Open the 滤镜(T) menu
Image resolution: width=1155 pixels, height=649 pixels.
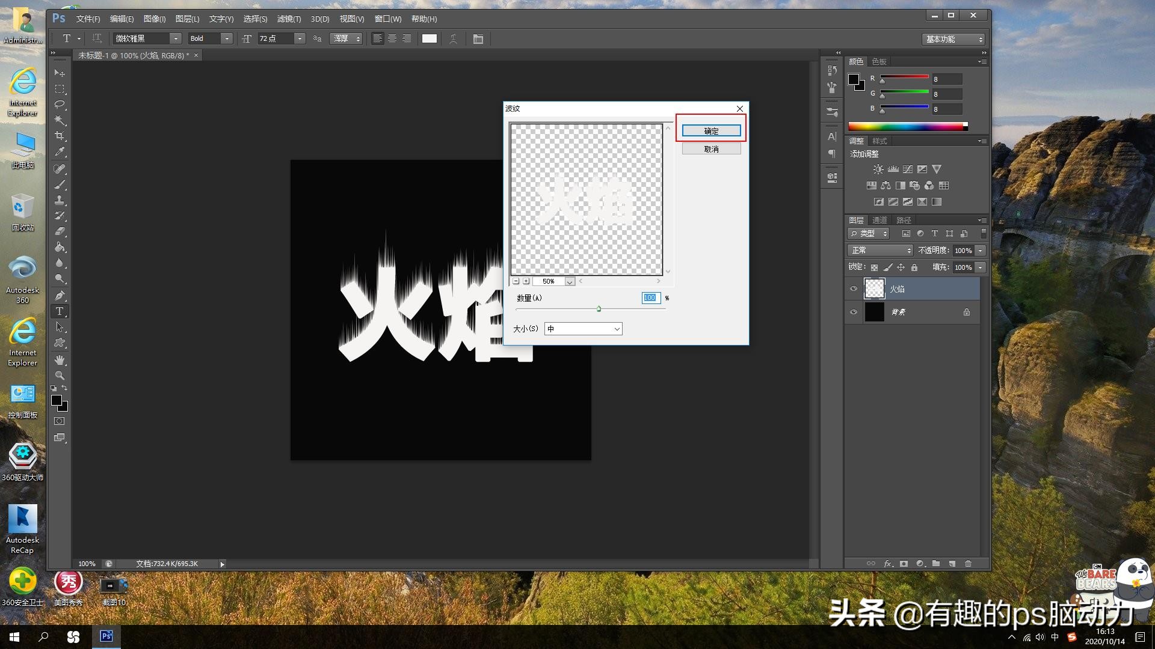pyautogui.click(x=289, y=19)
